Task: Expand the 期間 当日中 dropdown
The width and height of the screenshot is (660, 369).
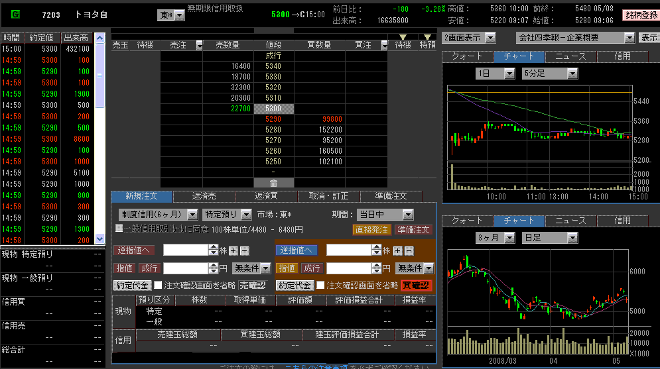Action: 407,215
